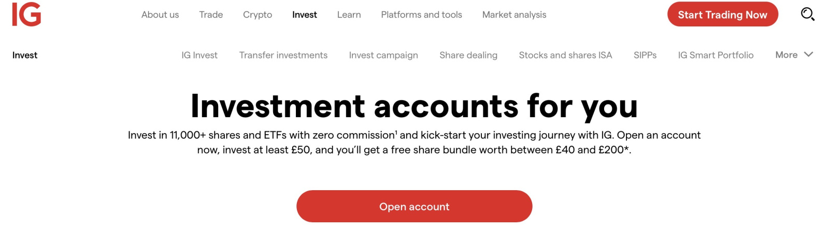829x228 pixels.
Task: Select the Invest top menu item
Action: coord(305,15)
